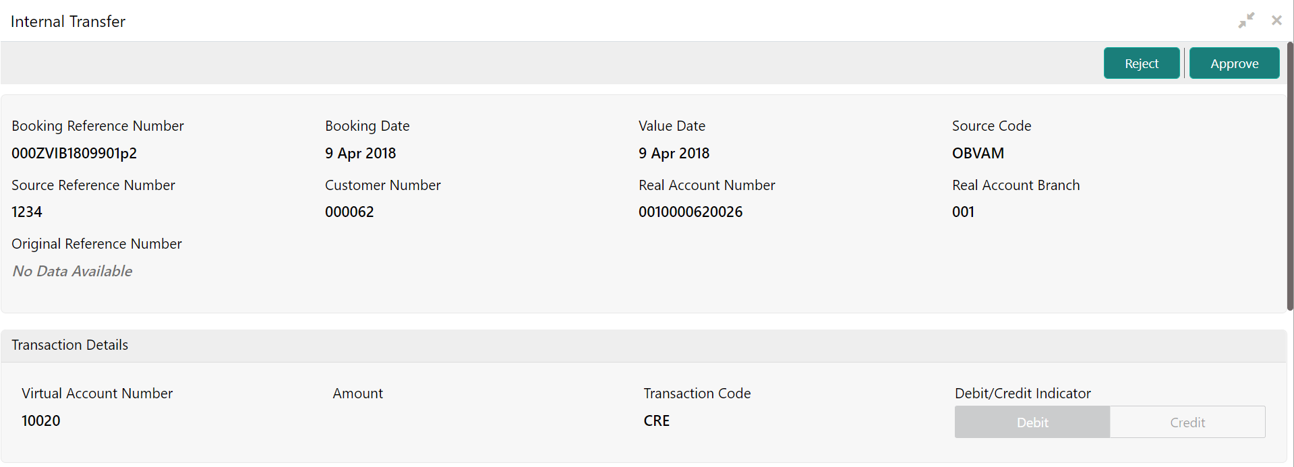This screenshot has height=467, width=1294.
Task: Click Source Reference Number value 1234
Action: point(27,212)
